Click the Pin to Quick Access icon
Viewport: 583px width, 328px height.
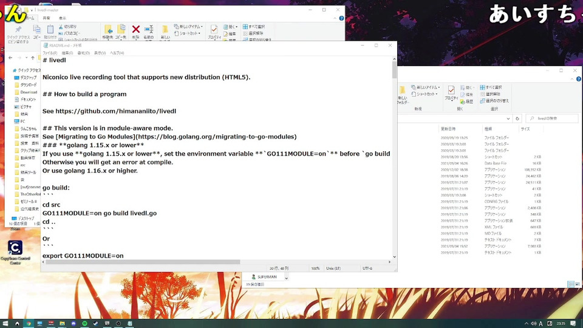[x=18, y=29]
